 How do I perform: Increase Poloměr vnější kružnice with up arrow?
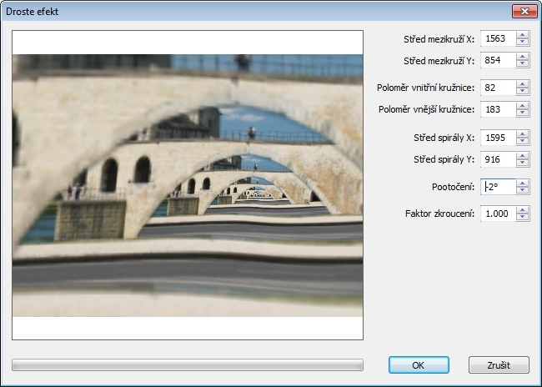pos(523,106)
